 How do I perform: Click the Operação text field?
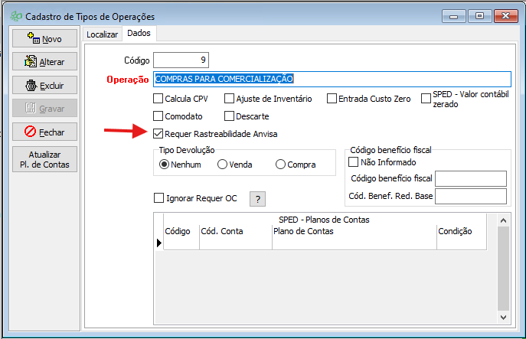331,79
